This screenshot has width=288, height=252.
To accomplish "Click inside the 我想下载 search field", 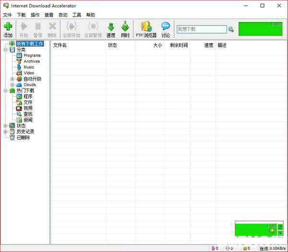I will (202, 29).
